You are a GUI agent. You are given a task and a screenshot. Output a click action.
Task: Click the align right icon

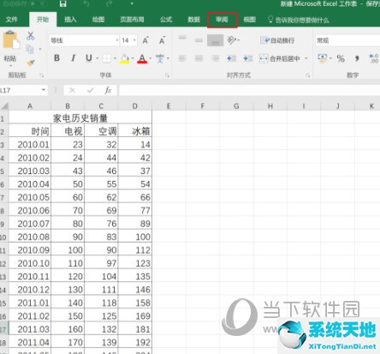point(215,58)
